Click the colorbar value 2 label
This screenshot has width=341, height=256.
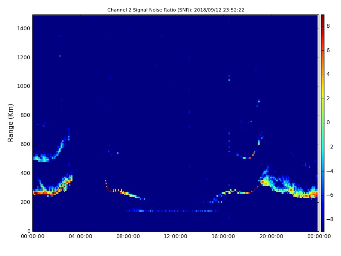(328, 99)
